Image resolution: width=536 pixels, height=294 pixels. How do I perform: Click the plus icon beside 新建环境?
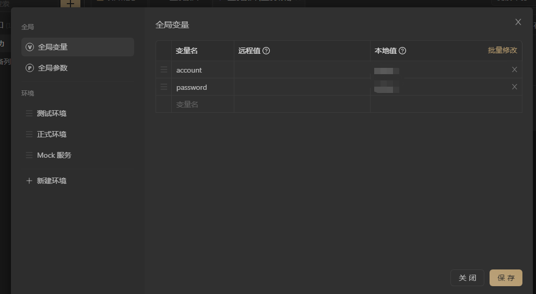pos(29,181)
